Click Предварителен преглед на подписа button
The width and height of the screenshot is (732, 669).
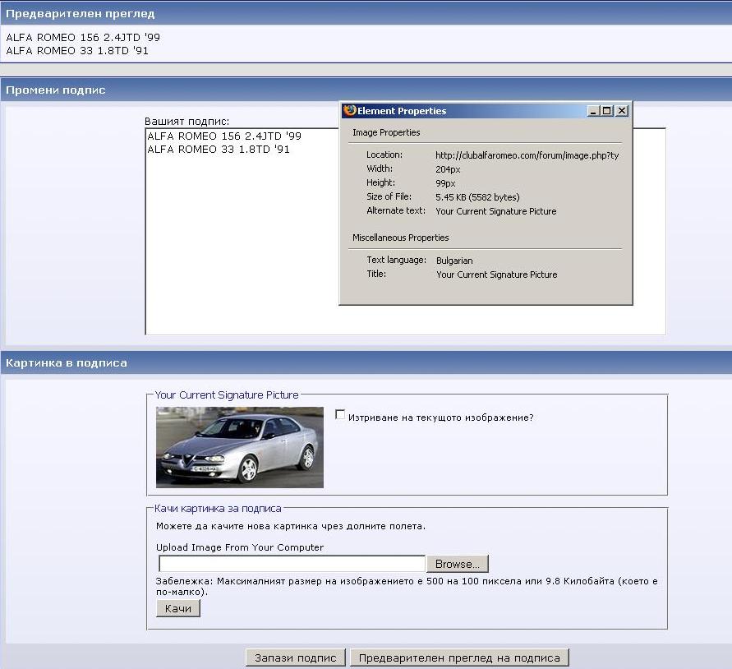(459, 657)
